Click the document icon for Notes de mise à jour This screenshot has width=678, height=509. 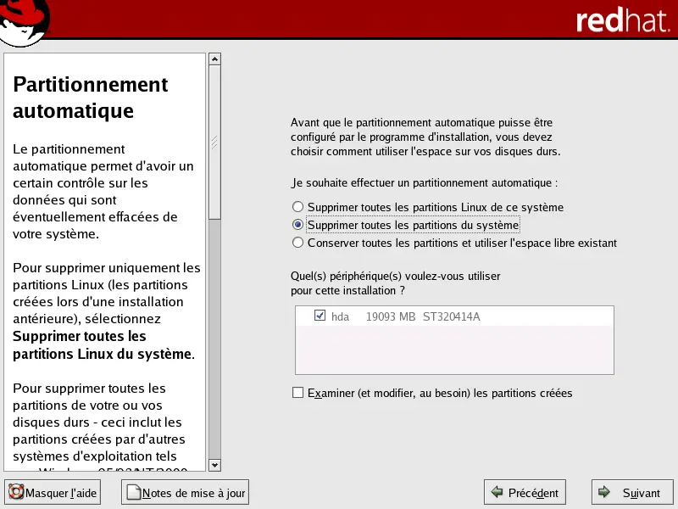tap(132, 492)
